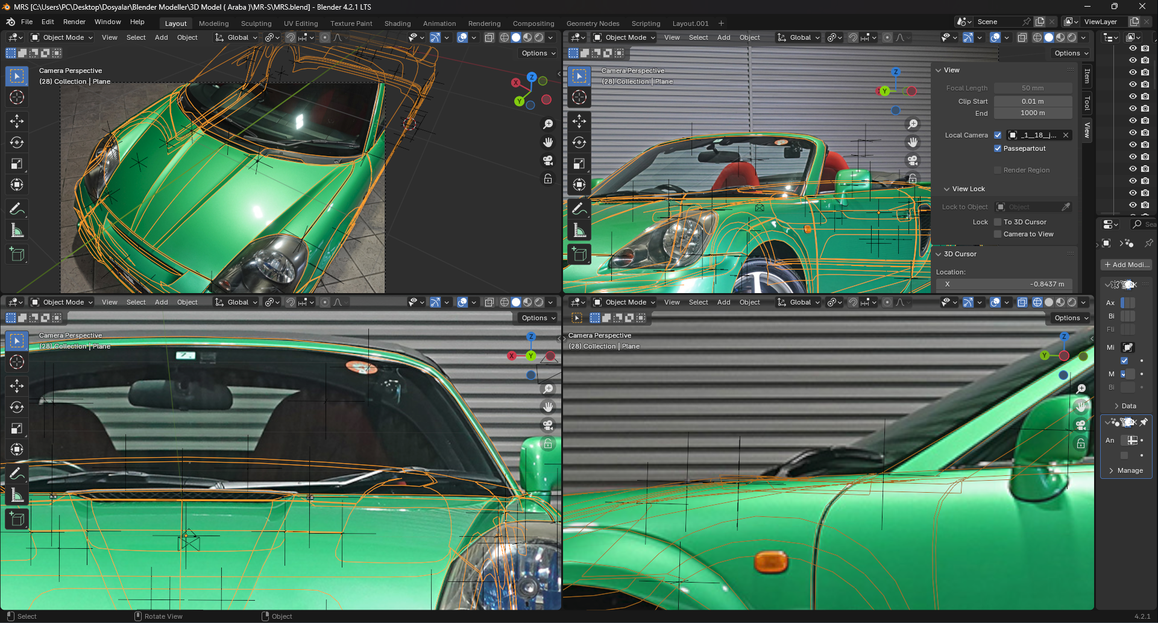Select the Rotate tool in top-left viewport
The image size is (1158, 623).
17,143
